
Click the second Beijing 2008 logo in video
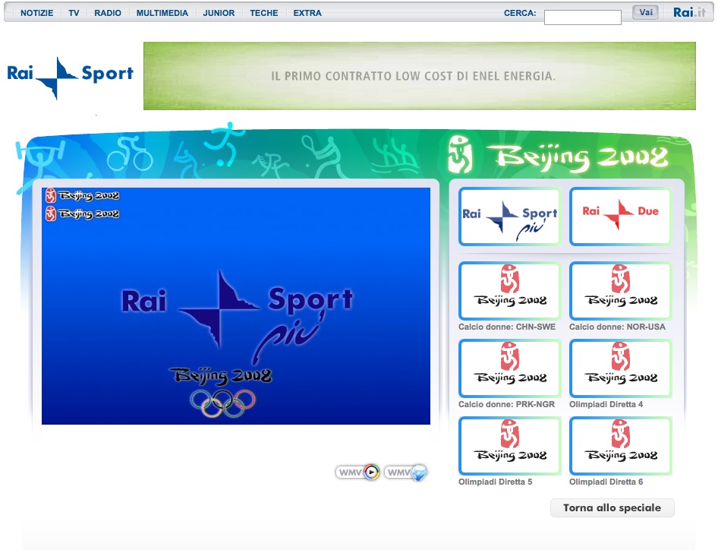pyautogui.click(x=83, y=213)
